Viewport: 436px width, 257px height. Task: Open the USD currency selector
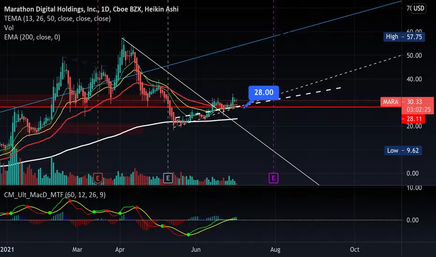point(419,8)
